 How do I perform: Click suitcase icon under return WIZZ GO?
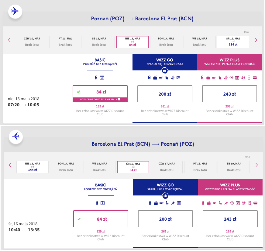156,203
